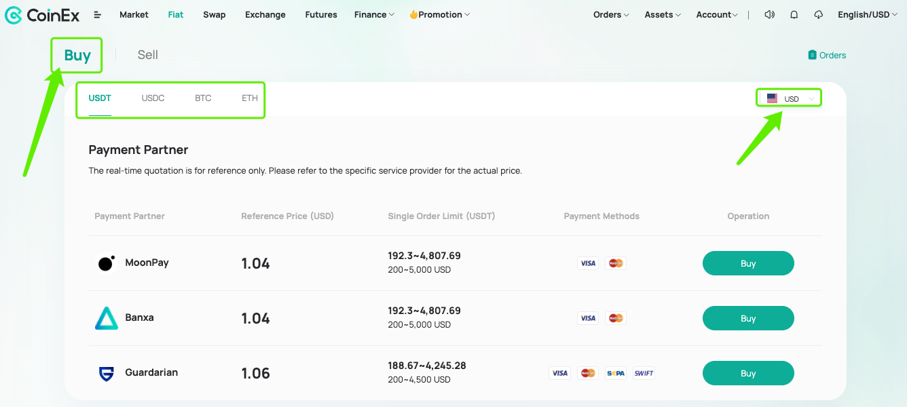
Task: Click Single Order Limit (USDT) header
Action: point(441,216)
